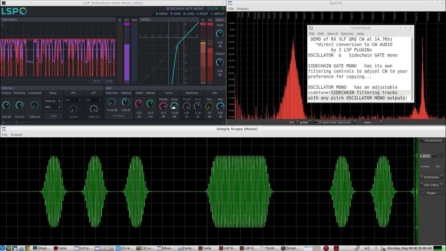Screen dimensions: 446x251
Task: Toggle the Out level meter button
Action: (210, 24)
